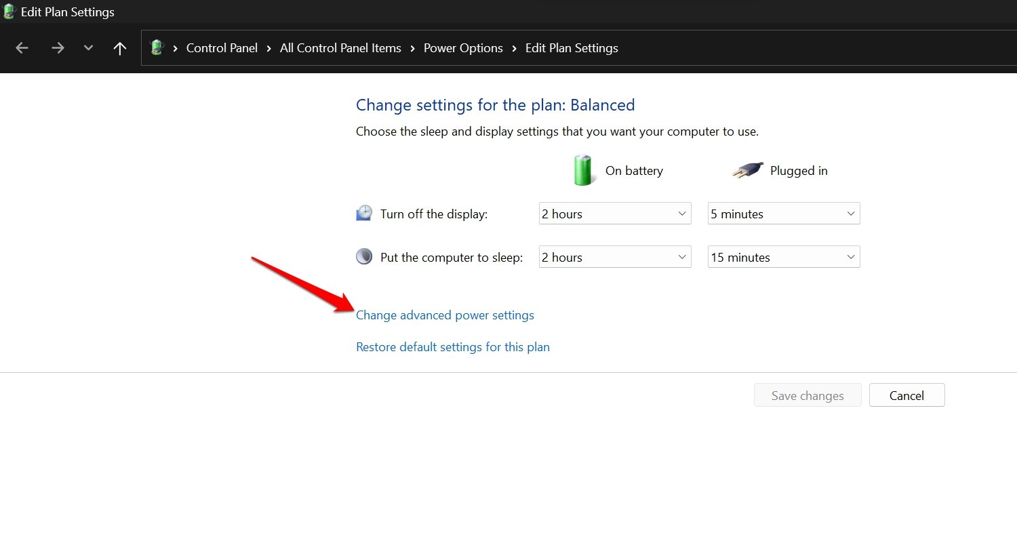Open the recent locations chevron dropdown
This screenshot has width=1017, height=541.
pos(88,48)
